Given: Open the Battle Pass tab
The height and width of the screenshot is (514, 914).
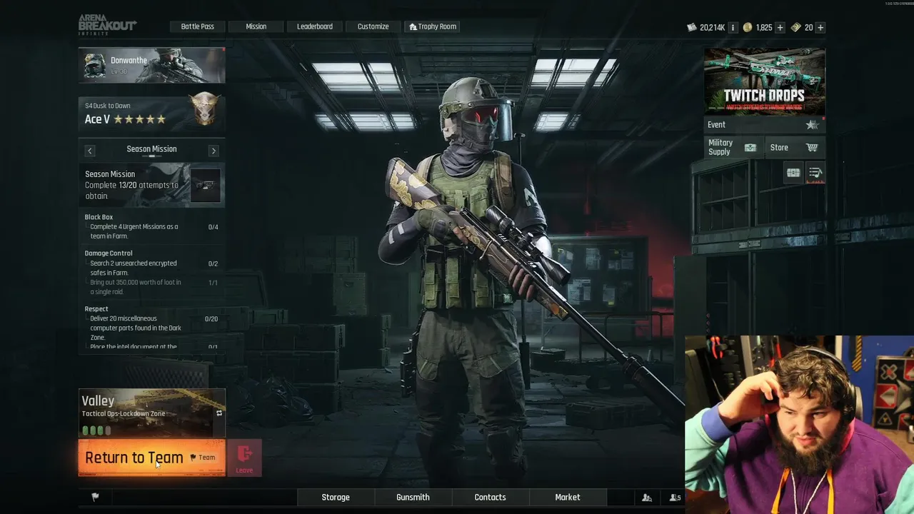Looking at the screenshot, I should [x=197, y=26].
